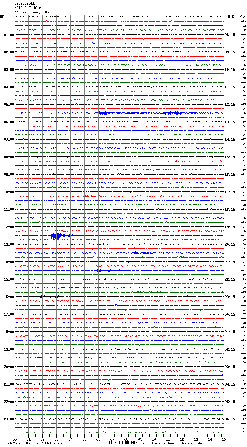Select the 03:00 MST hour label
This screenshot has height=447, width=247.
point(9,70)
